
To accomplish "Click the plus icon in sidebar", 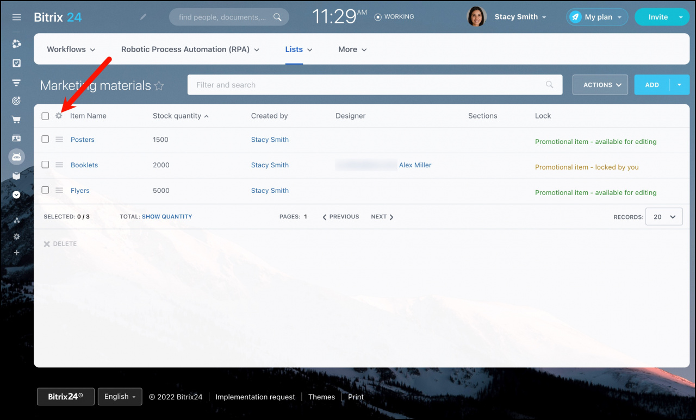I will (x=17, y=253).
